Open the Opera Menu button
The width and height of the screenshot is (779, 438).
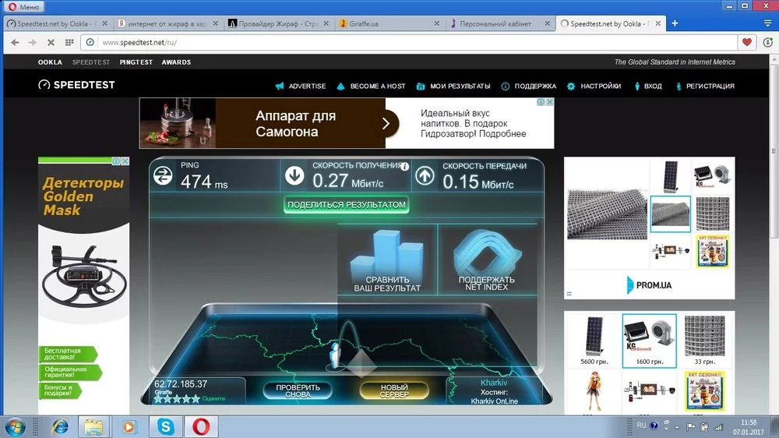tap(24, 6)
